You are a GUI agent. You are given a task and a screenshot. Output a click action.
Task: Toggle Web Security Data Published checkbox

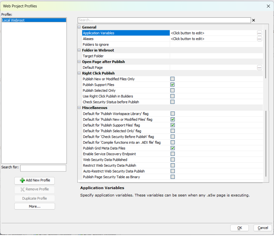[x=173, y=160]
